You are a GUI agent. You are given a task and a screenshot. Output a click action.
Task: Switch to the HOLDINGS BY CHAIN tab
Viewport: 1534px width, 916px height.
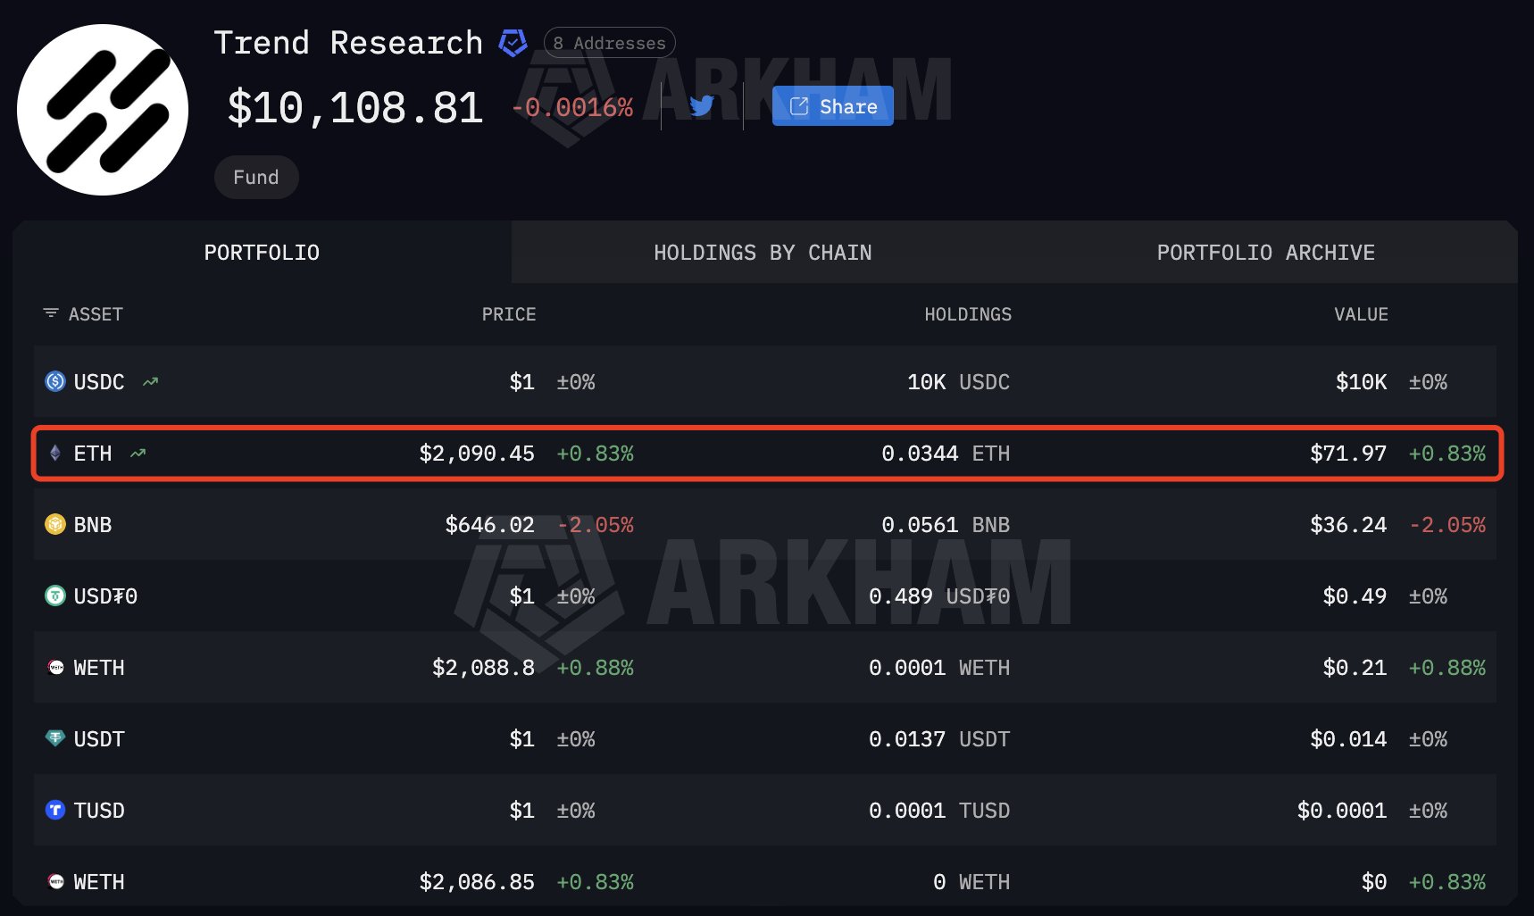click(762, 252)
